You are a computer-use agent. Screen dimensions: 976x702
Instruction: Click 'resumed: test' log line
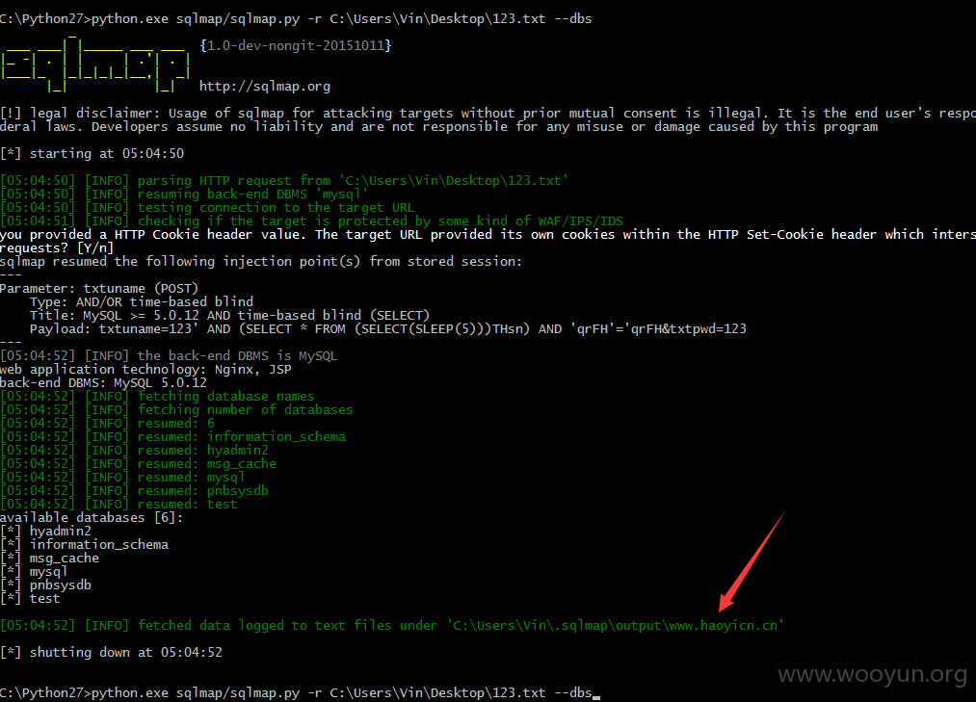(x=119, y=504)
